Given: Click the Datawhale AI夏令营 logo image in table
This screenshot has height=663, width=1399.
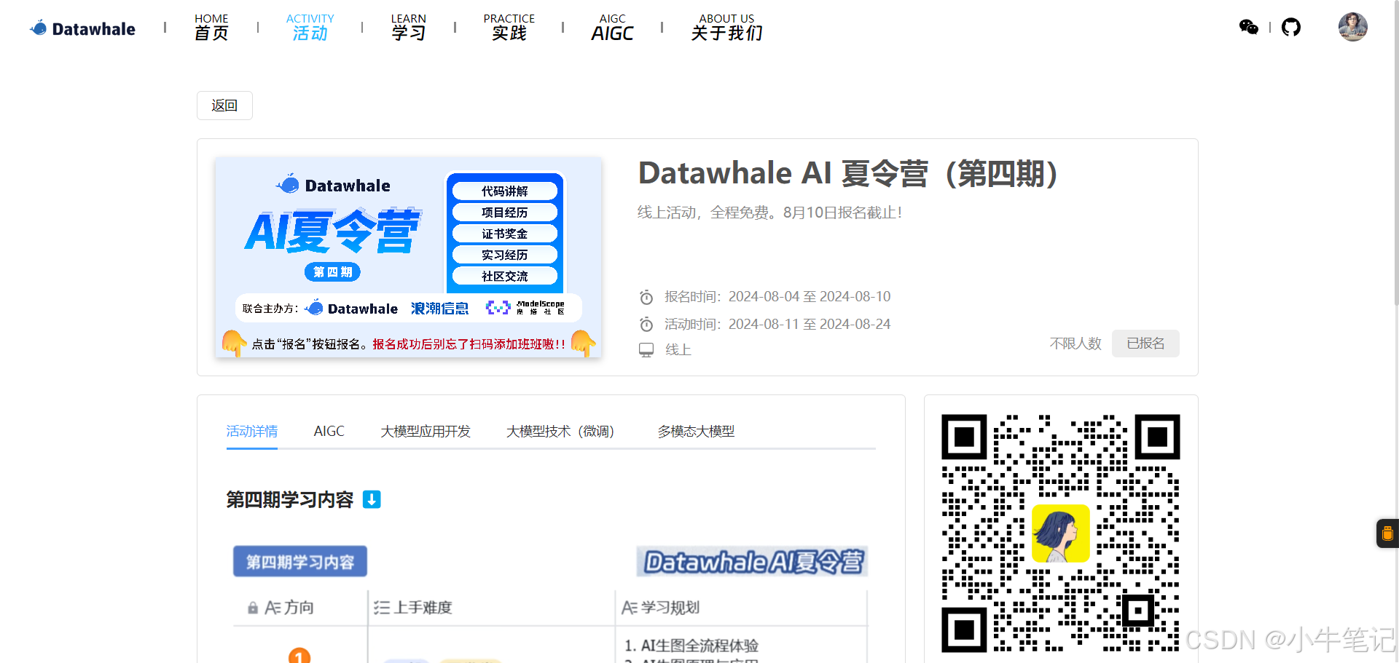Looking at the screenshot, I should pos(752,561).
